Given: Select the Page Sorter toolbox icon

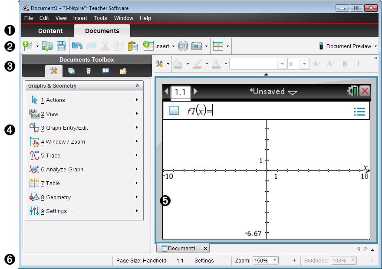Looking at the screenshot, I should tap(71, 71).
